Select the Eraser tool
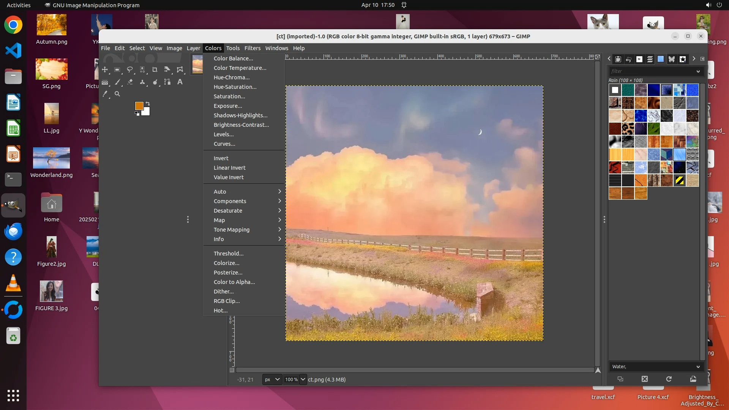Screen dimensions: 729x410 [130, 82]
